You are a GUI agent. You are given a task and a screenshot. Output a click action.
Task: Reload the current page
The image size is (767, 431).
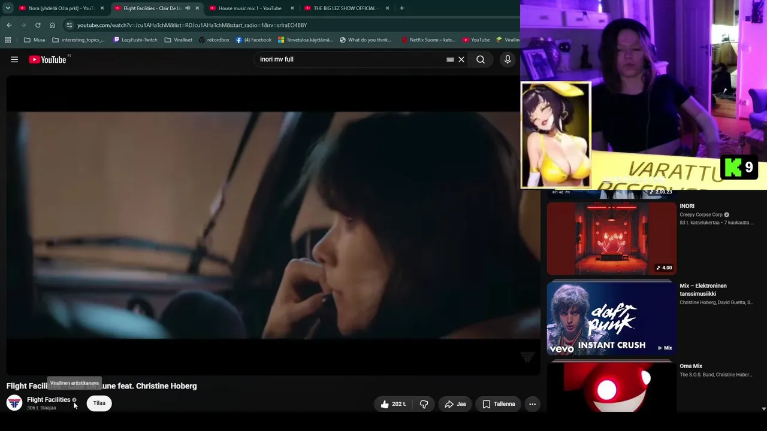38,25
